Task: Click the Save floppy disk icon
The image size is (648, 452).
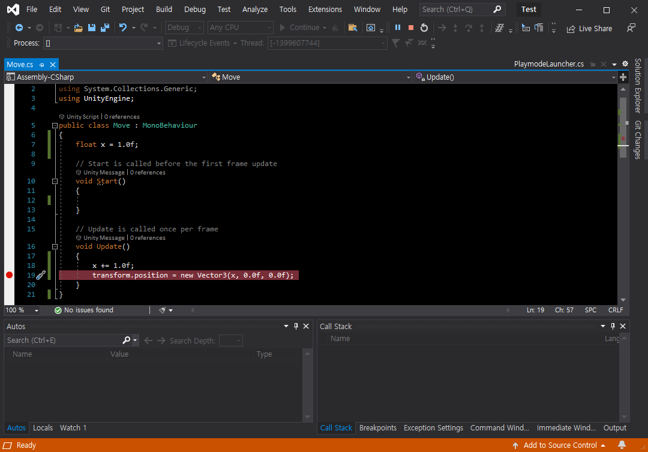Action: point(92,28)
